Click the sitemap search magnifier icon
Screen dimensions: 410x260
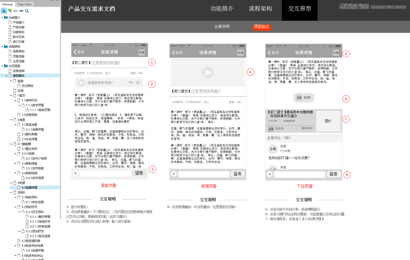coord(27,11)
